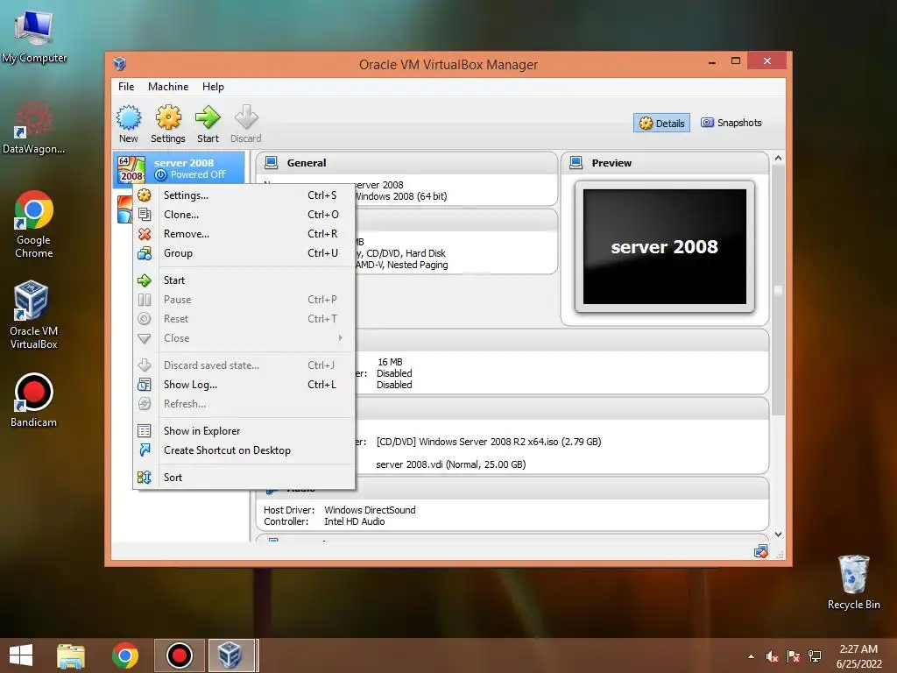
Task: Open Google Chrome desktop shortcut
Action: [34, 224]
